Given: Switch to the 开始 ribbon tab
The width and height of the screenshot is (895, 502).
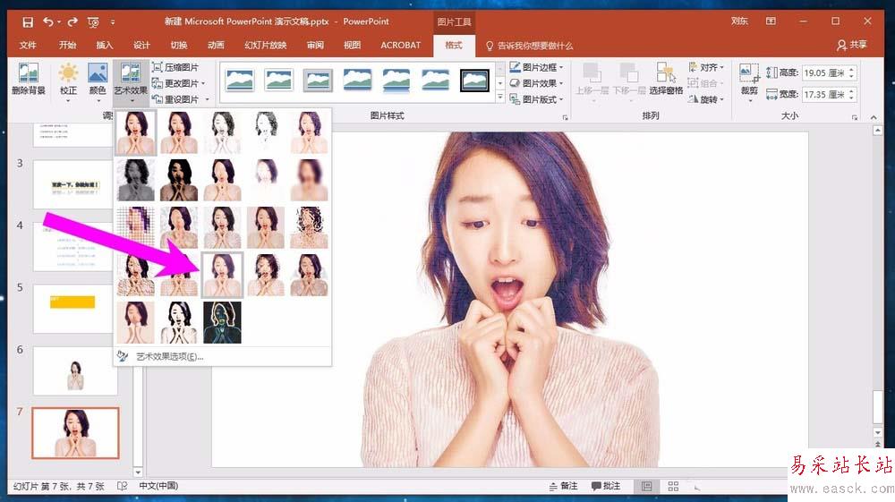Looking at the screenshot, I should (x=67, y=45).
